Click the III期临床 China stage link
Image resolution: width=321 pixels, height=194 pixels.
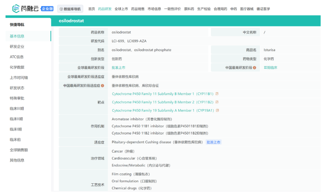[271, 67]
